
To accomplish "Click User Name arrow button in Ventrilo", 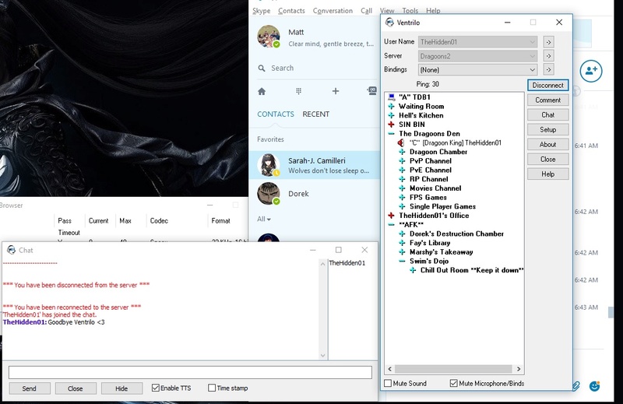I will [x=548, y=42].
